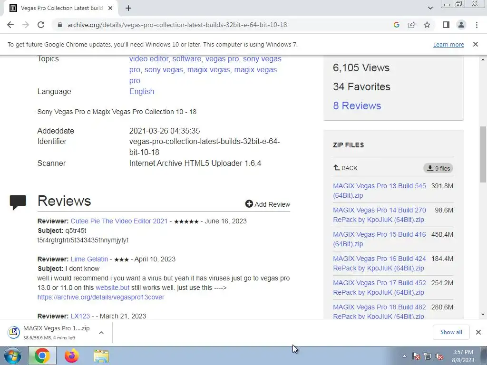Open Chrome profile avatar

click(461, 25)
